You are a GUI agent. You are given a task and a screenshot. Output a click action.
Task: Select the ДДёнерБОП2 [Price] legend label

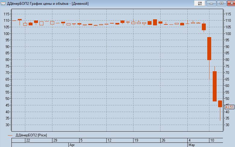(31, 135)
